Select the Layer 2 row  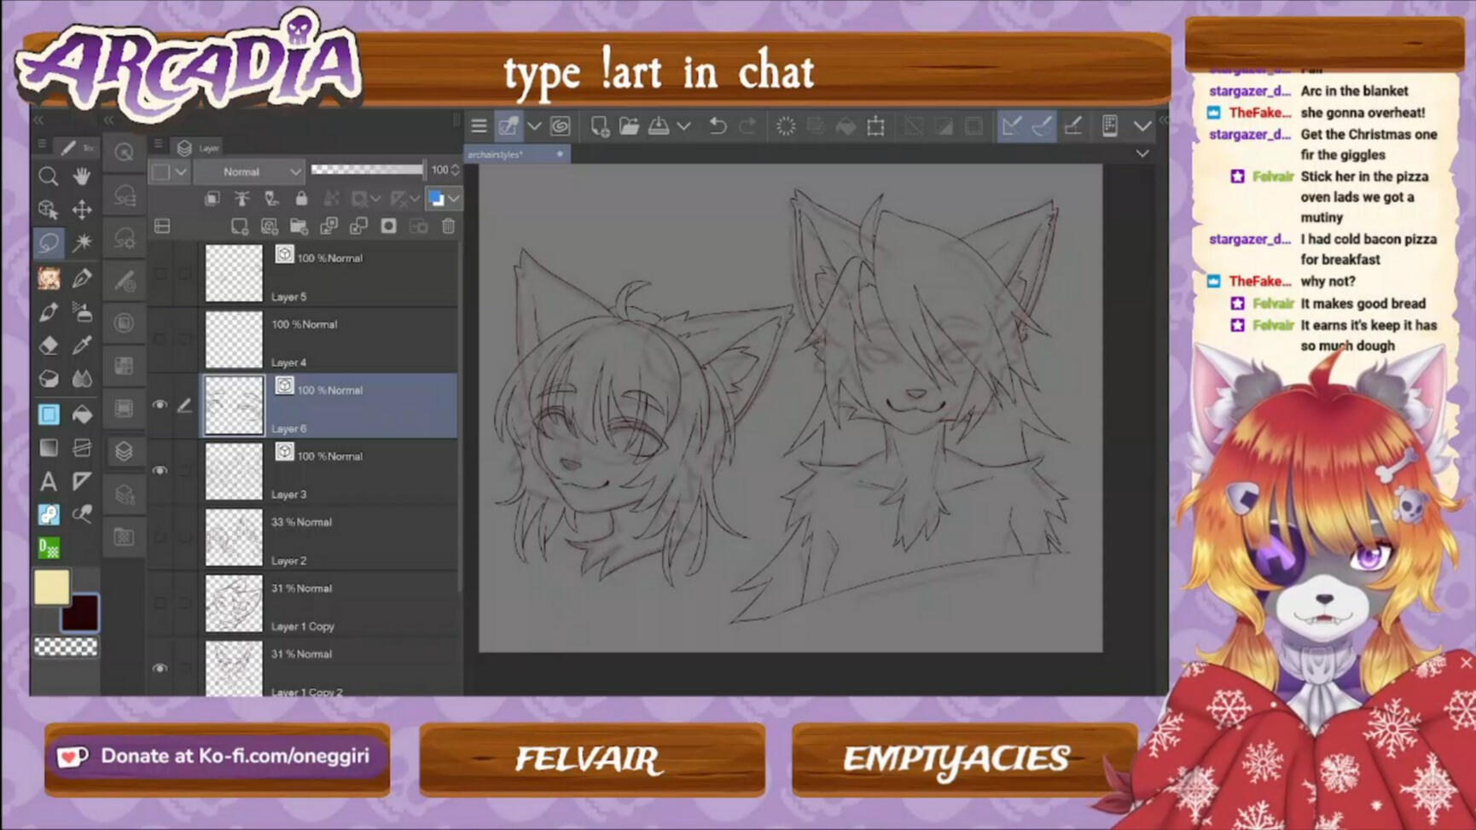(x=358, y=539)
